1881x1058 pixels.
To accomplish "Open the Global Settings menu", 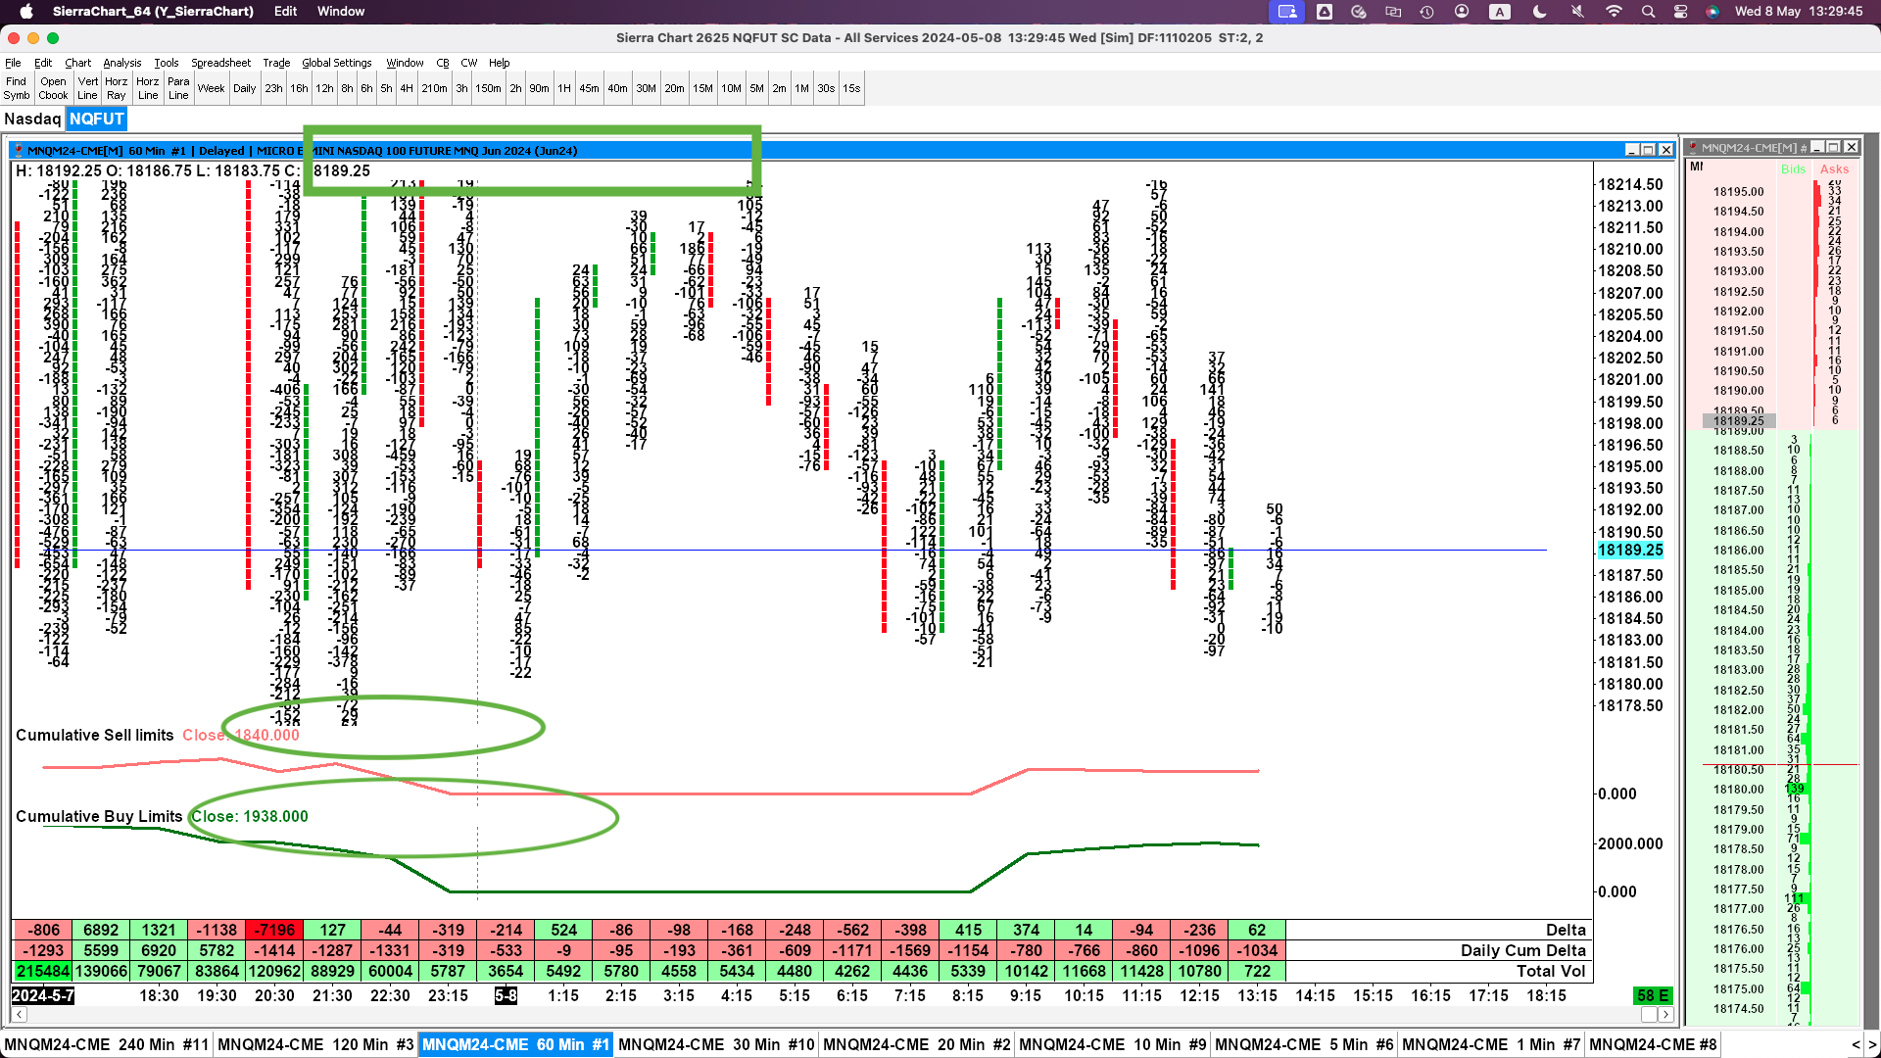I will pyautogui.click(x=336, y=63).
